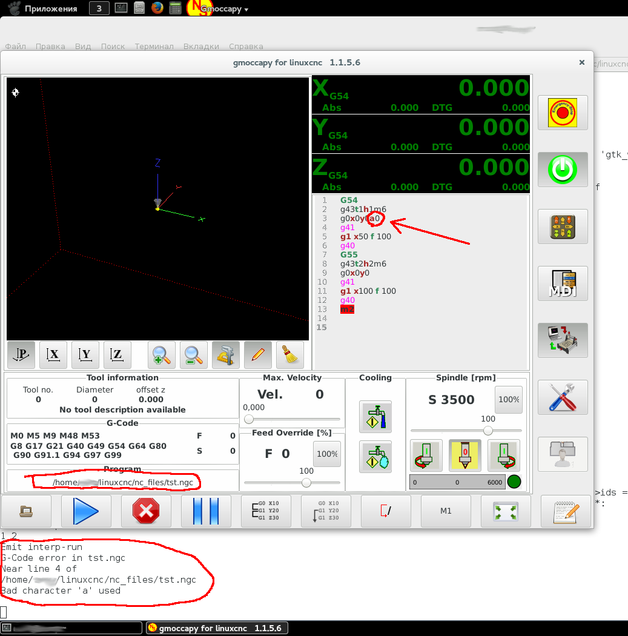This screenshot has width=628, height=636.
Task: Open settings with the wrench-and-screwdriver icon
Action: tap(563, 397)
